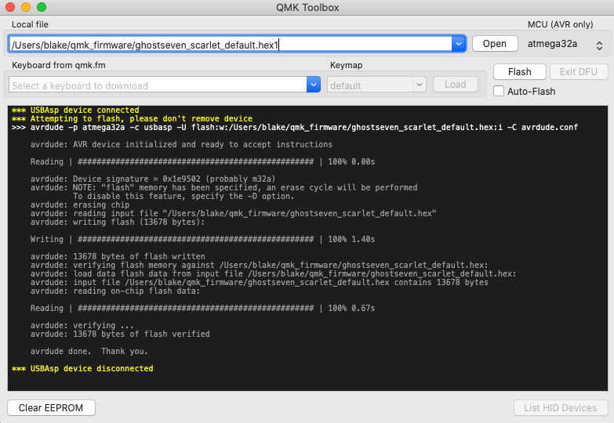Click the 'erasing chip' log line
Viewport: 614px width, 423px height.
[x=80, y=204]
